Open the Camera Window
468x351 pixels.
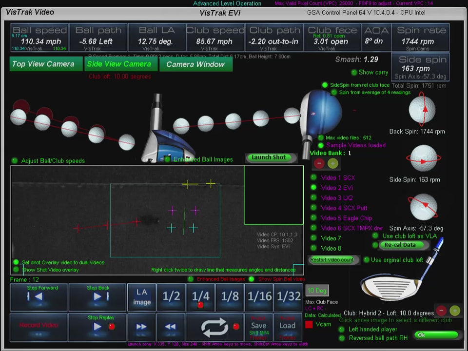pyautogui.click(x=196, y=64)
